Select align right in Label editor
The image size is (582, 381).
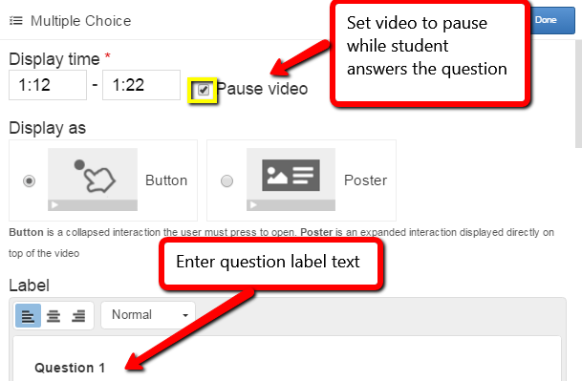tap(78, 316)
